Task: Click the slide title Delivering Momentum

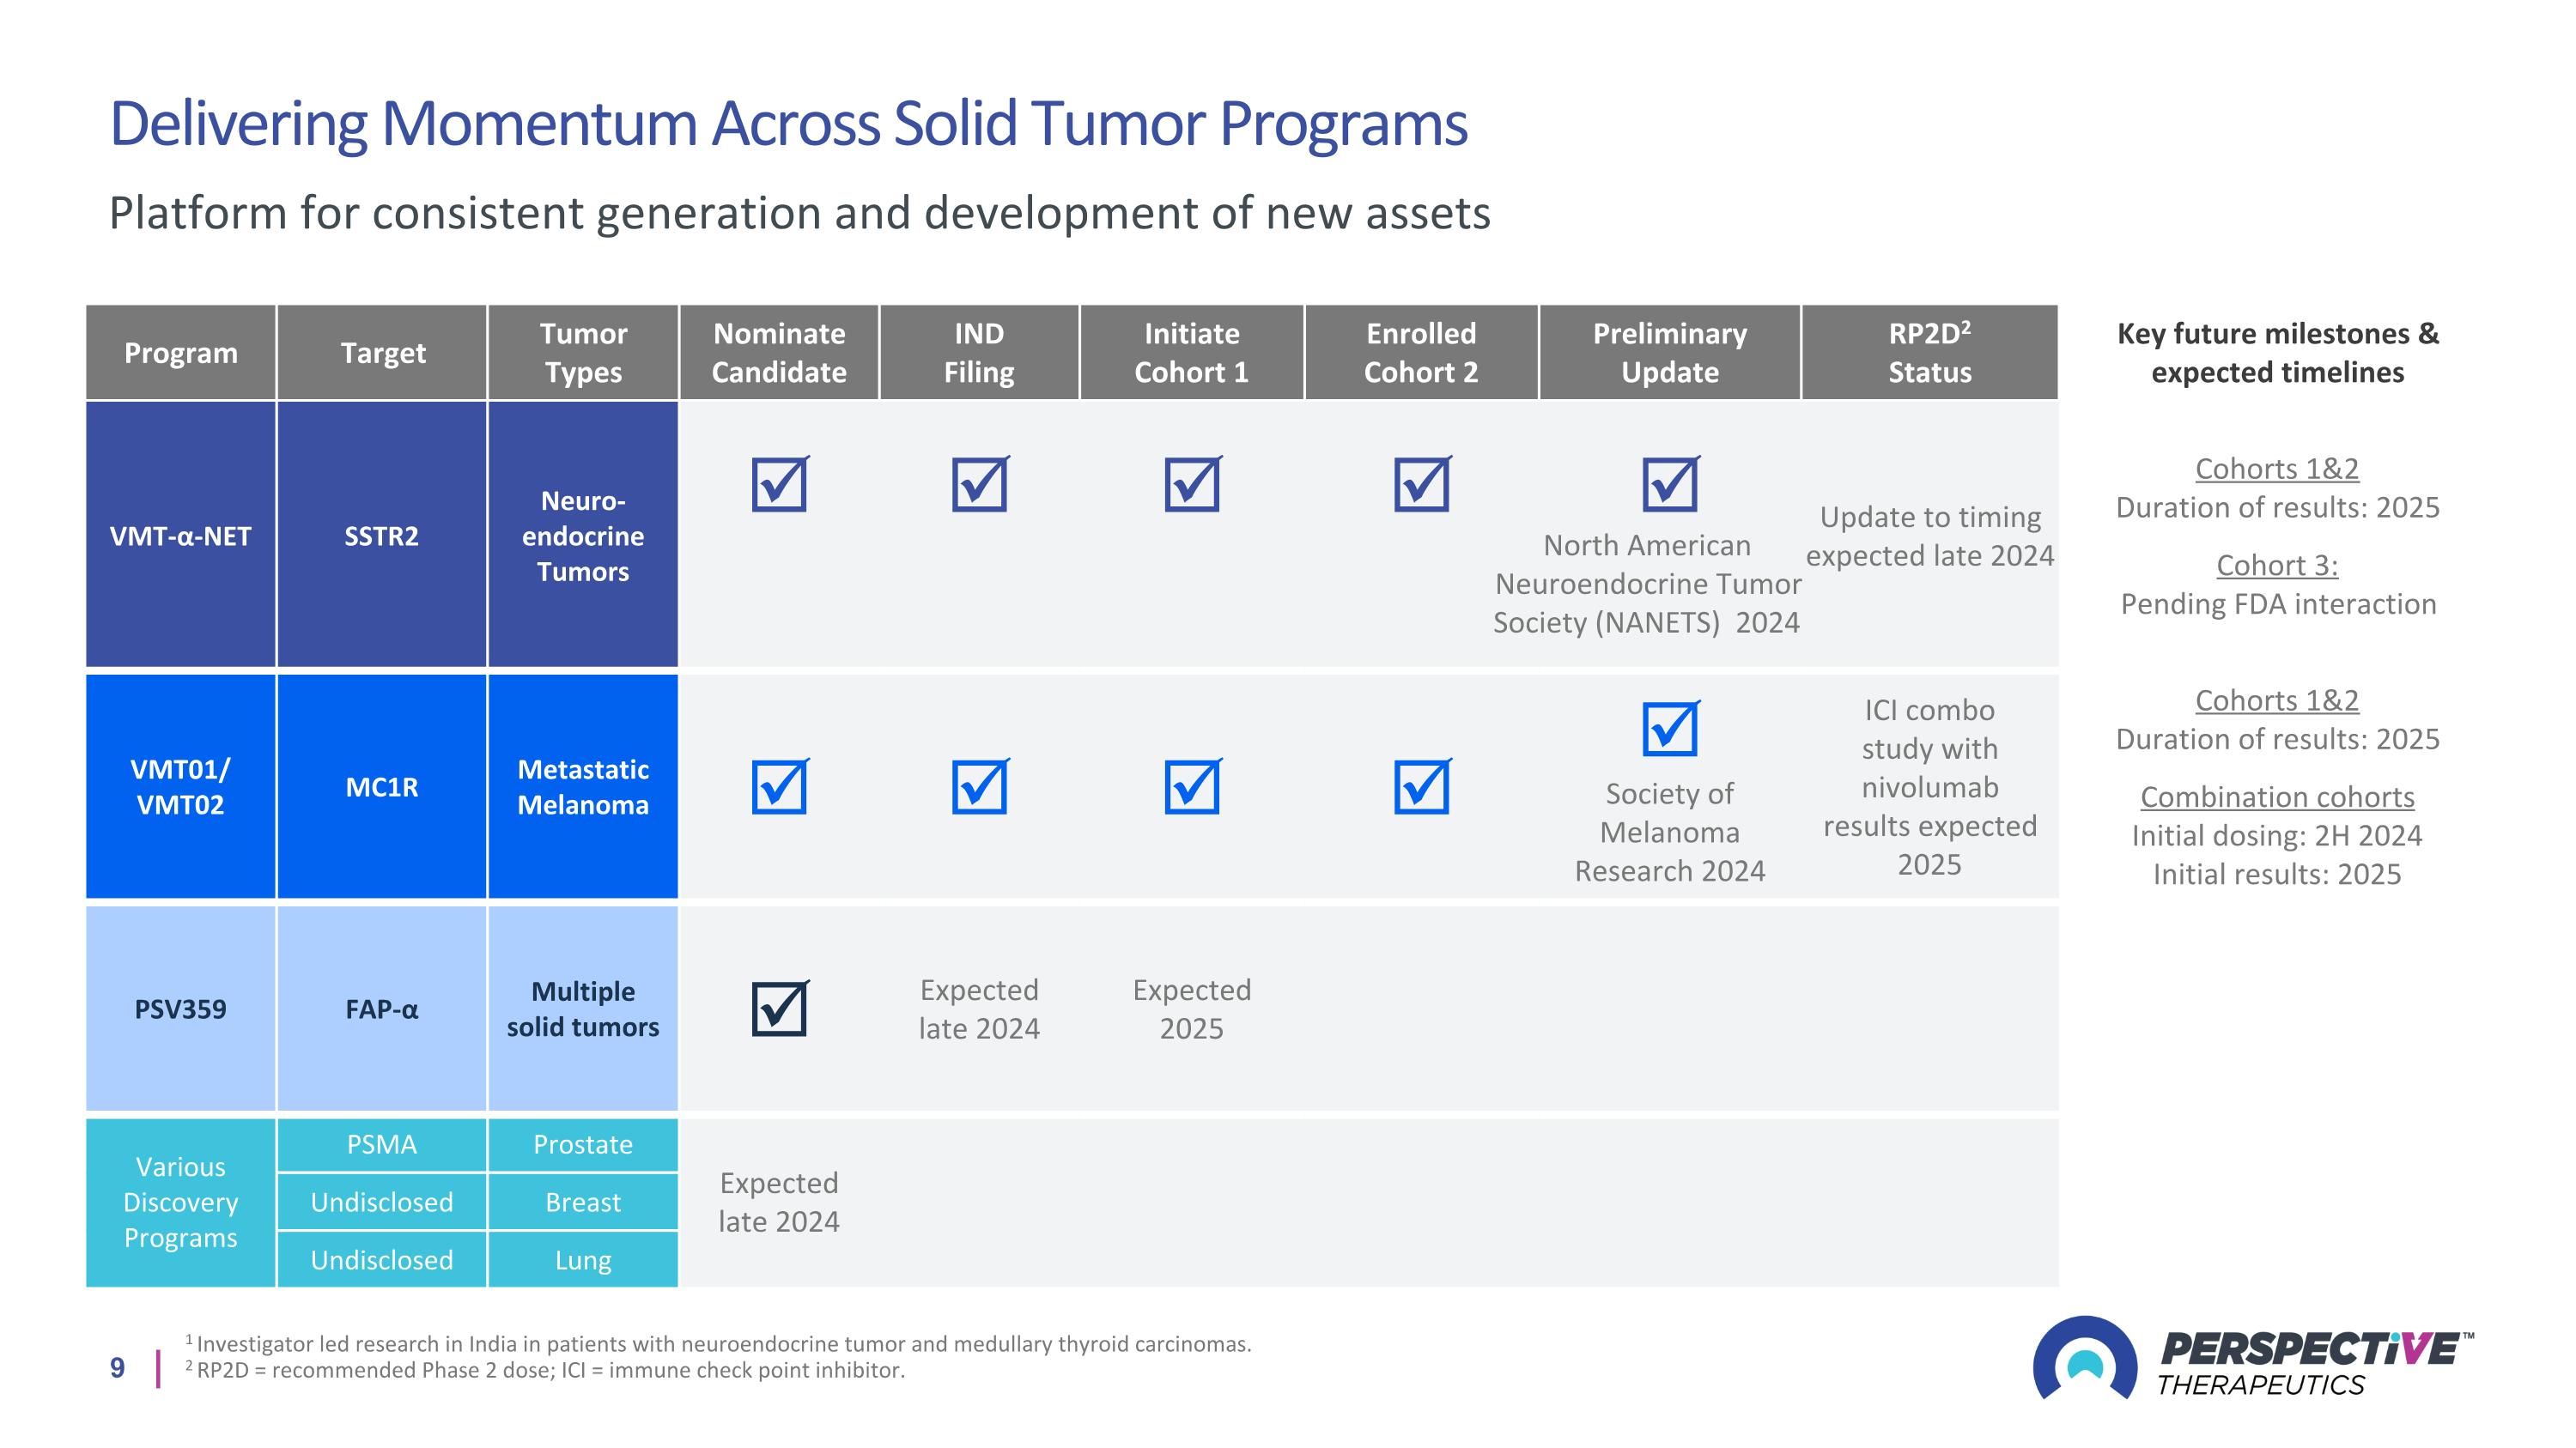Action: pos(788,124)
